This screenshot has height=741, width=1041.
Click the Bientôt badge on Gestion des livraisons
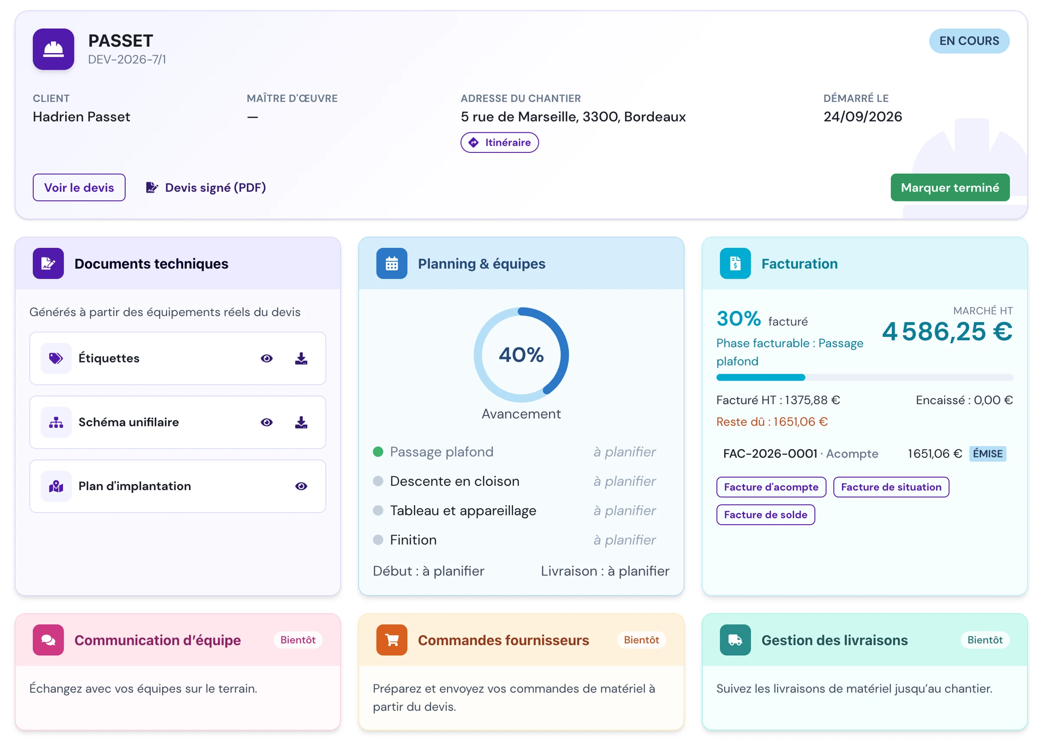985,640
